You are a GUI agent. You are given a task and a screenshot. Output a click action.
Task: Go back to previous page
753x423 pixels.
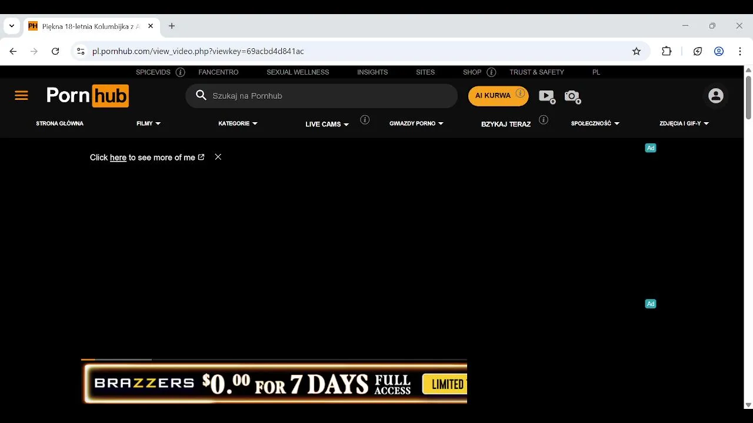pyautogui.click(x=13, y=51)
